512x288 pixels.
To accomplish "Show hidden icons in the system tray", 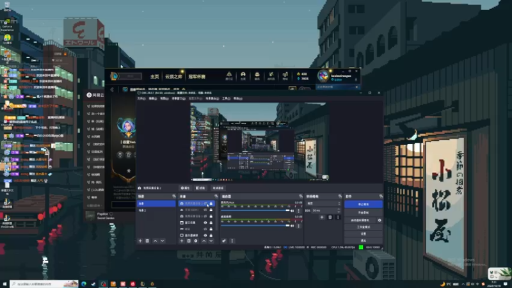I will (463, 284).
